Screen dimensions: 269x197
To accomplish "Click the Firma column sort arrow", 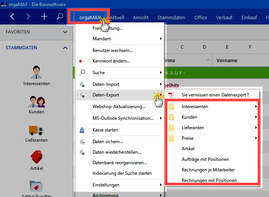I will pos(208,60).
